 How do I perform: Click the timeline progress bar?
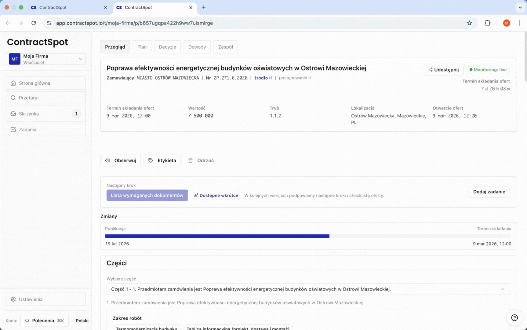(x=308, y=236)
